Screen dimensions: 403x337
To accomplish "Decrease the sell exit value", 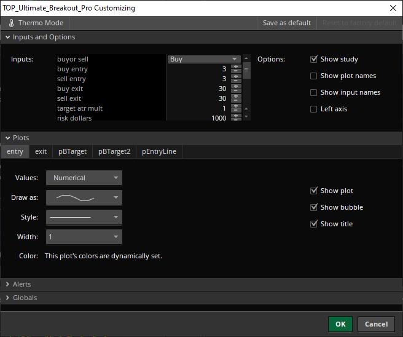I will [236, 101].
